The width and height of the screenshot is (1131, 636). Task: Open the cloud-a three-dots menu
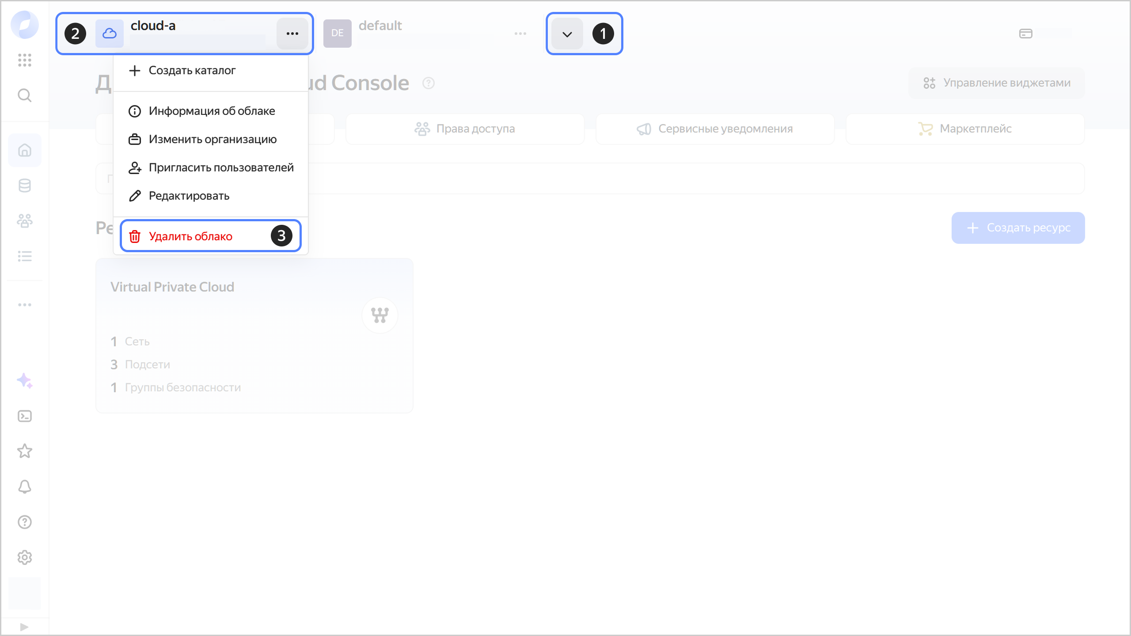click(x=292, y=34)
